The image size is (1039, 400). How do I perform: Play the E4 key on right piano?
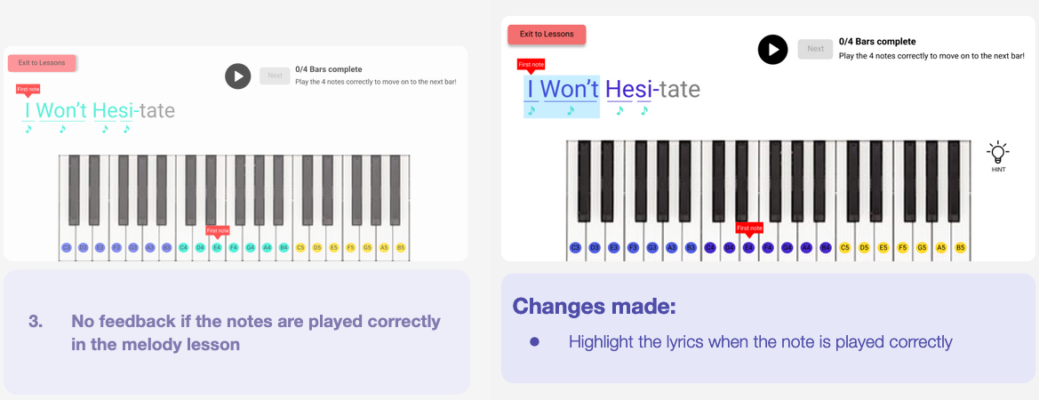tap(748, 247)
